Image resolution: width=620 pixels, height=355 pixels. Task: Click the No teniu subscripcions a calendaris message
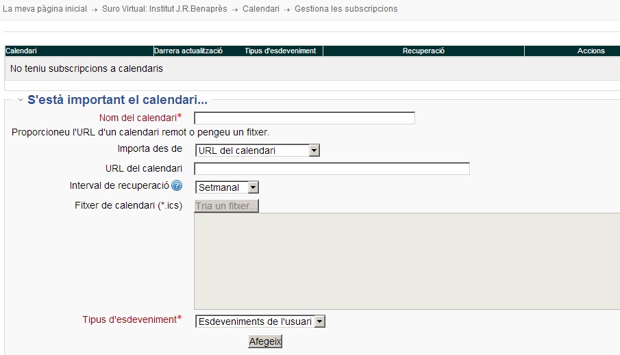(86, 68)
